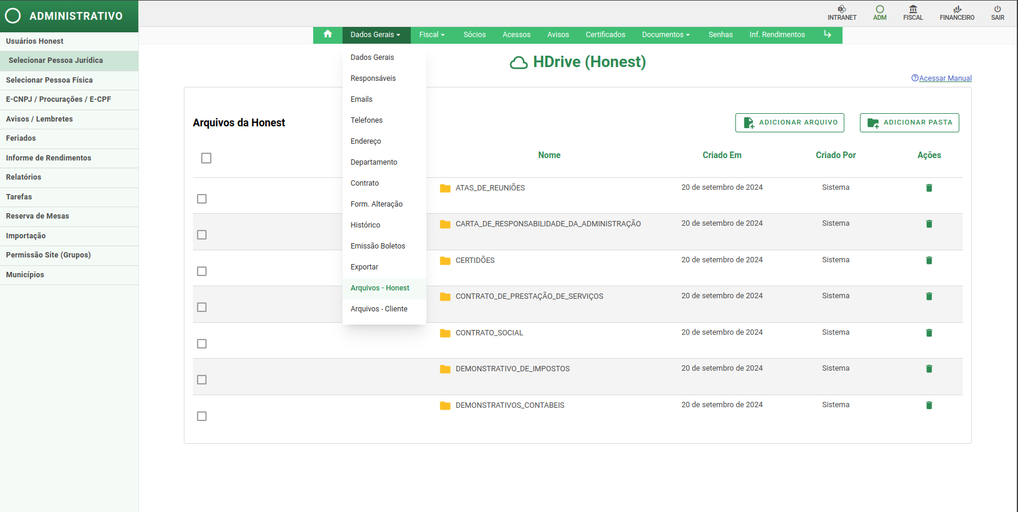Sort by Criado Em column header

pos(722,155)
